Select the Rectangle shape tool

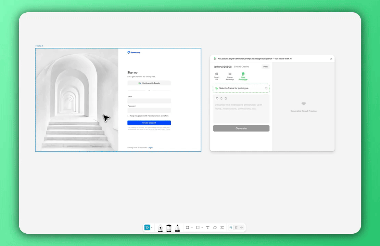pos(198,227)
